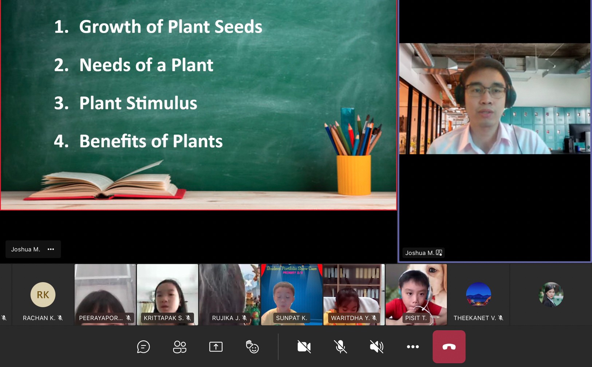Select the shared presentation slide
The height and width of the screenshot is (367, 592).
coord(198,105)
